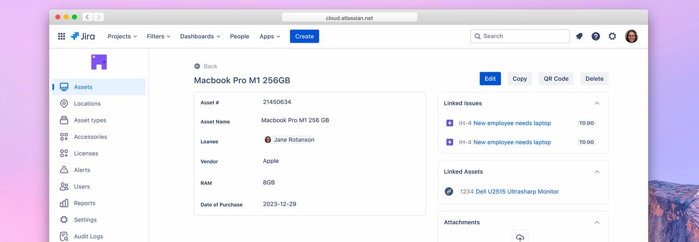Viewport: 699px width, 242px height.
Task: Go forward in browser history
Action: pos(99,17)
